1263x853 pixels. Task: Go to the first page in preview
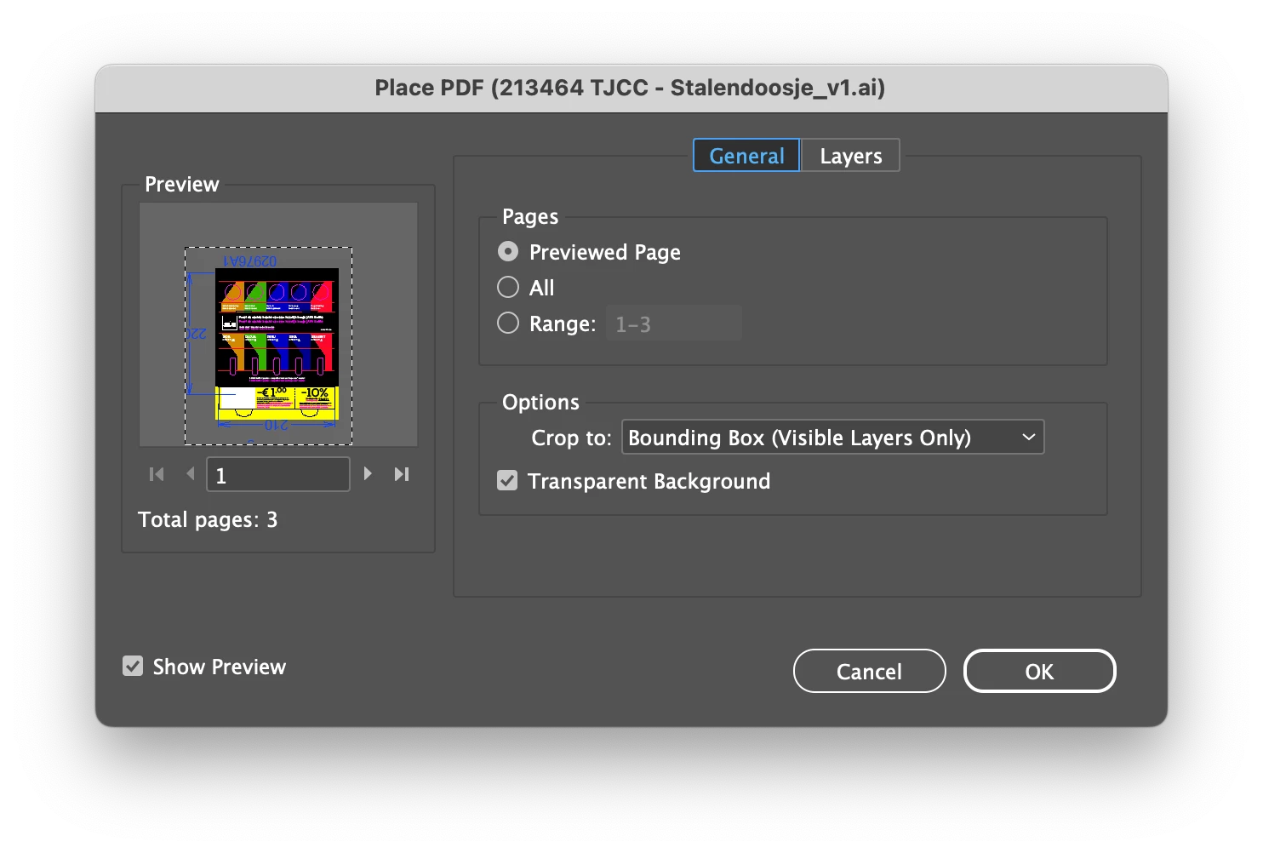[157, 474]
